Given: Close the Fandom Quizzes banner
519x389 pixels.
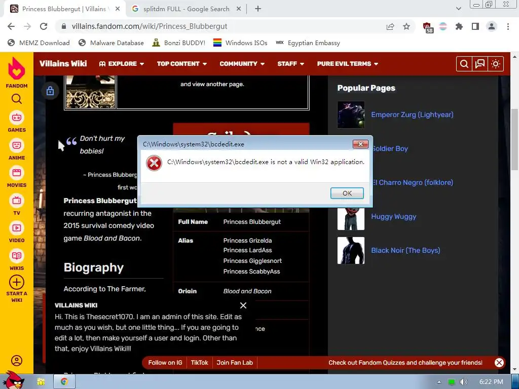Looking at the screenshot, I should (499, 363).
